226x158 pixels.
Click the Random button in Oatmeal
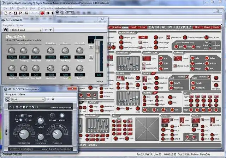coord(116,27)
